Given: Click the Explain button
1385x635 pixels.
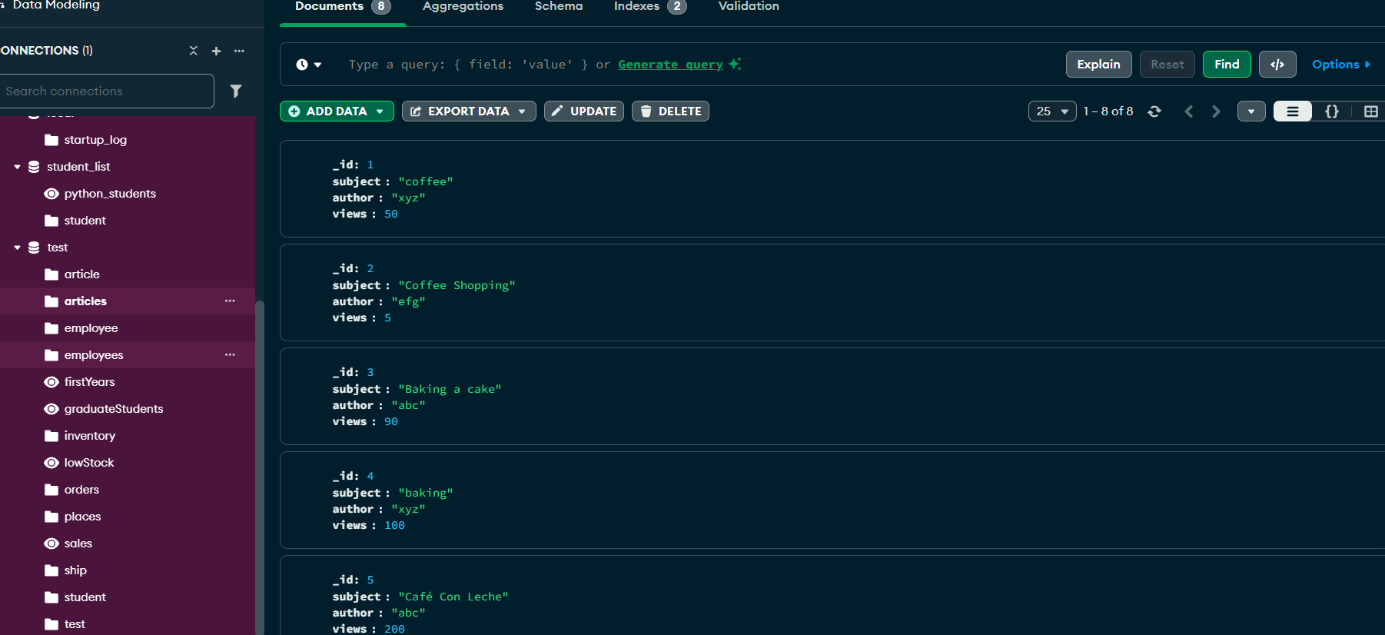Looking at the screenshot, I should 1098,65.
